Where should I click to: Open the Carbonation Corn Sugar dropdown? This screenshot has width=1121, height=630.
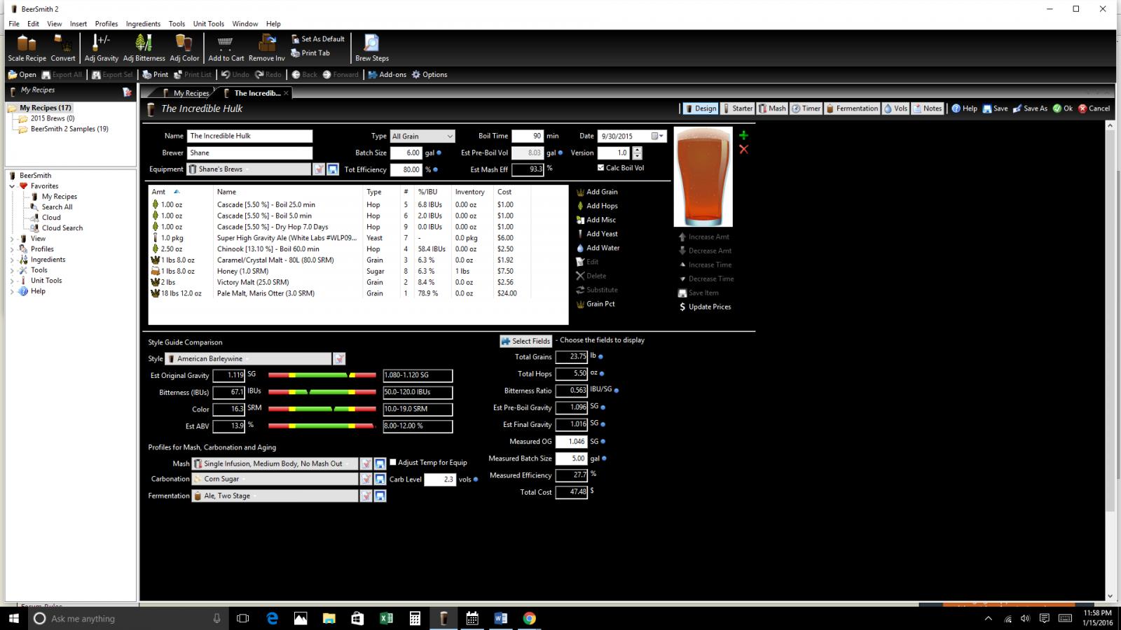[275, 479]
